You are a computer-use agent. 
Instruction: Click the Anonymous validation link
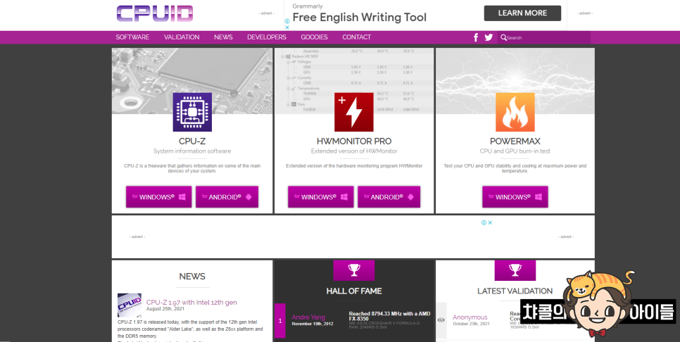[470, 317]
